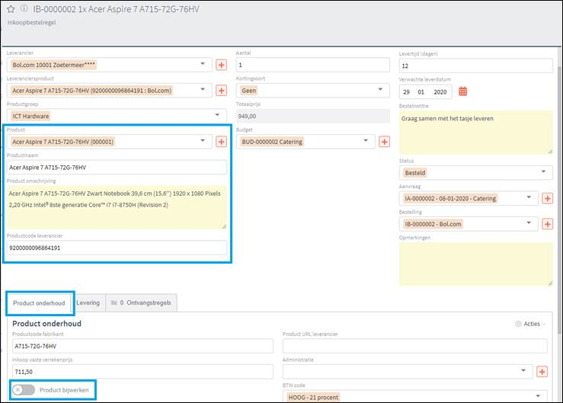The height and width of the screenshot is (403, 563).
Task: Click the Product omschrijving text area
Action: 117,207
